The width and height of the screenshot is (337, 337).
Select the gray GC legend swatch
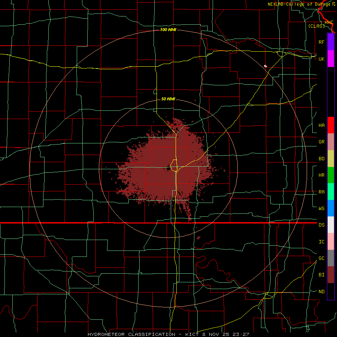point(331,258)
